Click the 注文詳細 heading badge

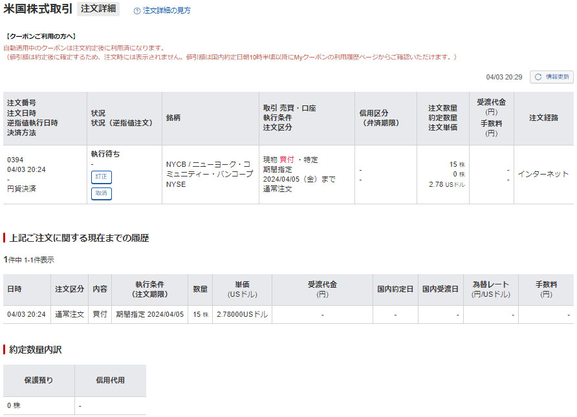[x=98, y=9]
